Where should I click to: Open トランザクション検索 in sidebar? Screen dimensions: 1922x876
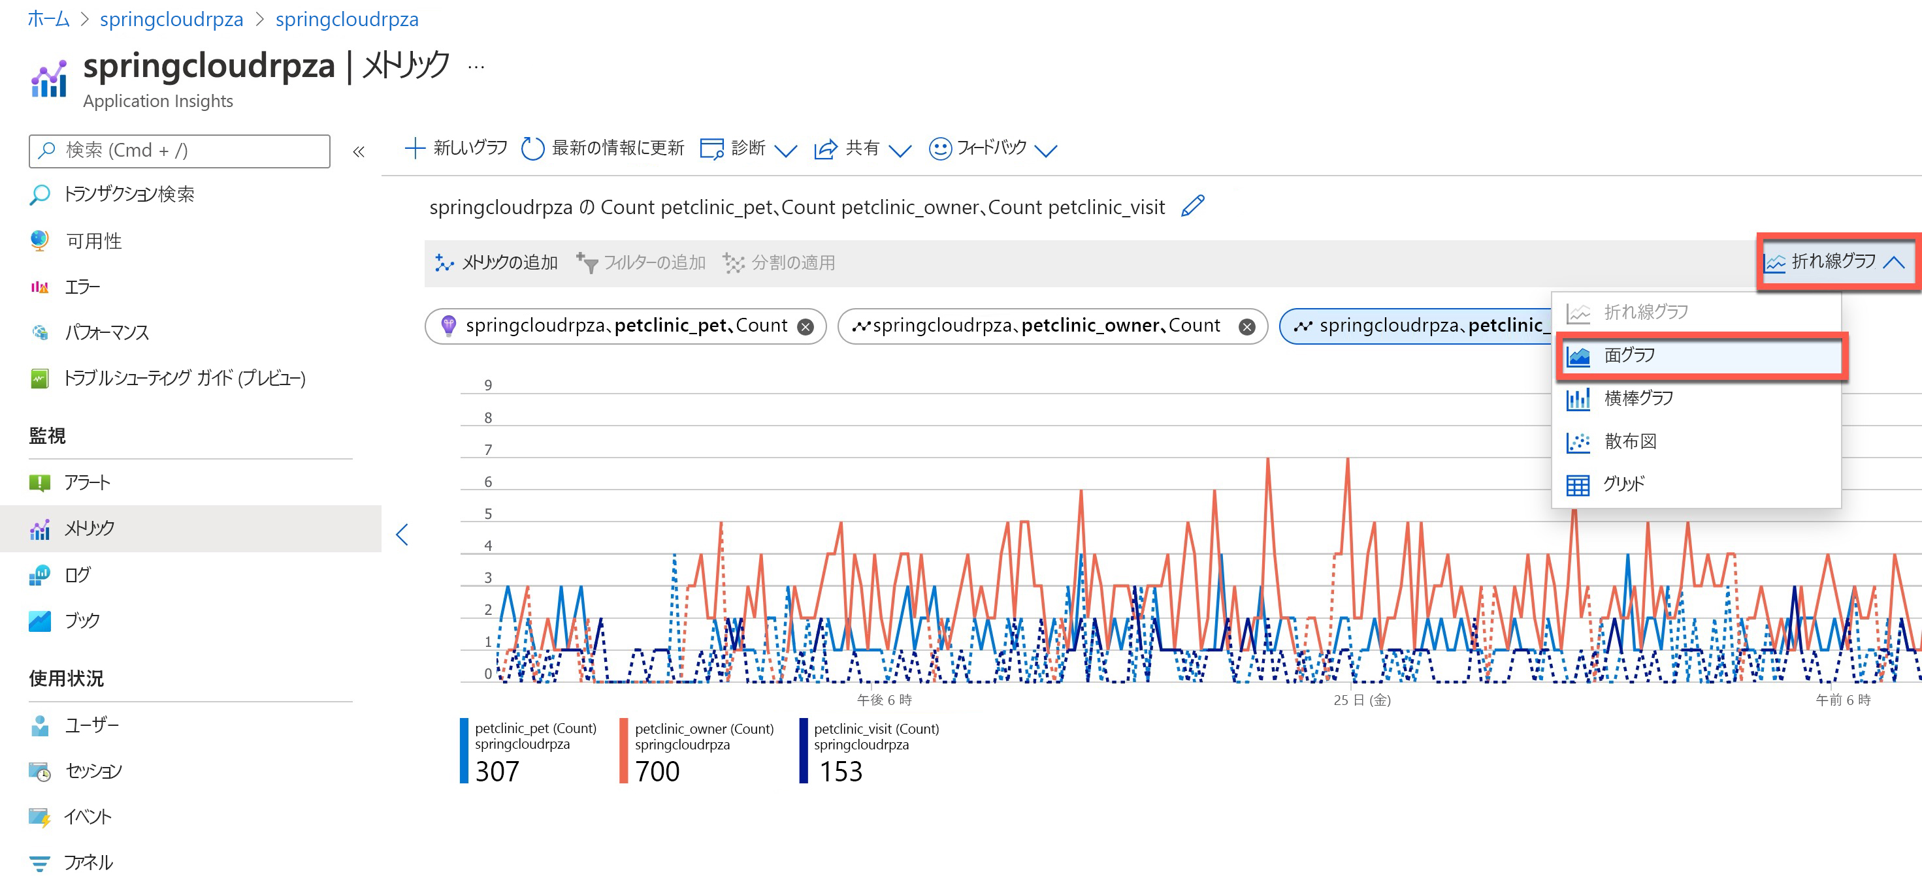coord(128,195)
